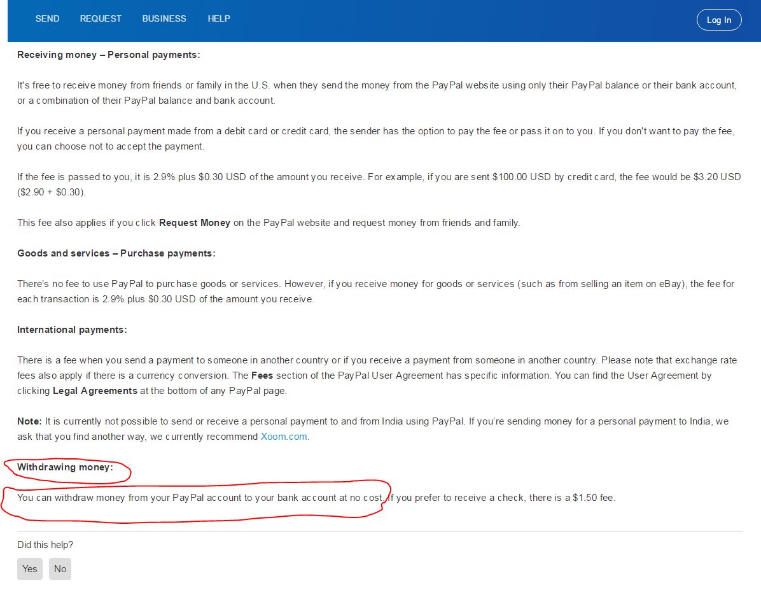The image size is (761, 597).
Task: Click the bold 'Fees' word
Action: pos(262,376)
